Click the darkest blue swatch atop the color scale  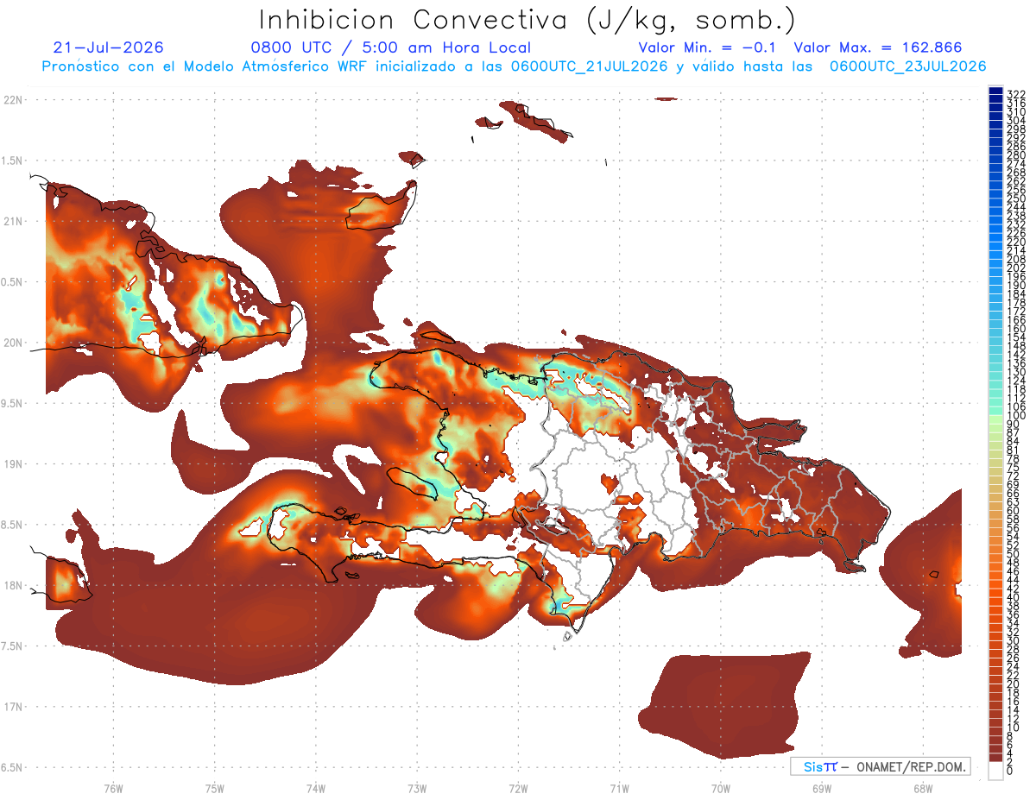pos(995,91)
